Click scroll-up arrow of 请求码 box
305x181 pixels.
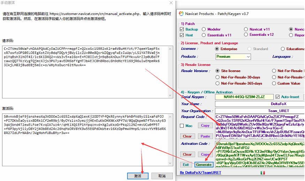(170, 49)
